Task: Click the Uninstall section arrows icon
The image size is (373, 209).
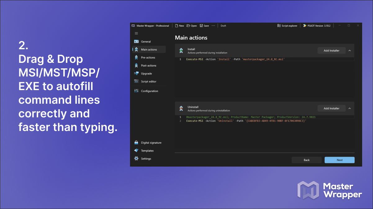Action: pyautogui.click(x=181, y=108)
